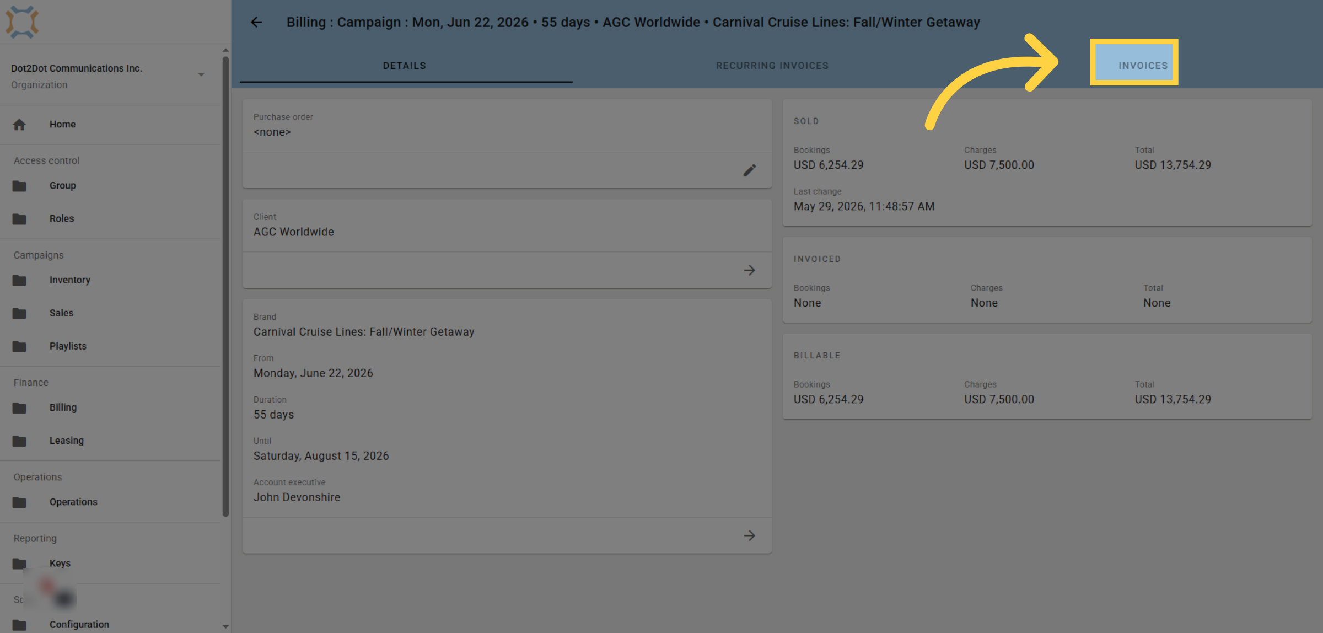
Task: Click Invoiced Total value None
Action: pos(1157,303)
